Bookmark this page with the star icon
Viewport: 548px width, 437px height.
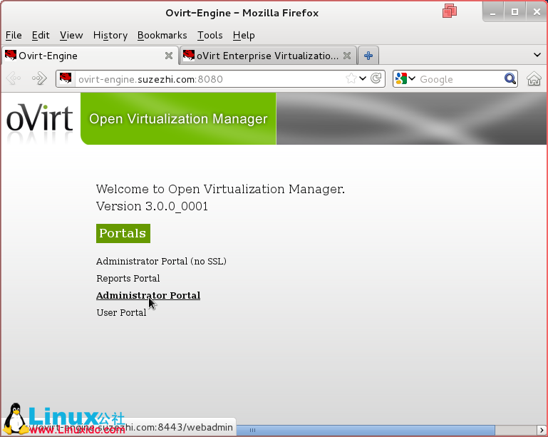(x=351, y=78)
